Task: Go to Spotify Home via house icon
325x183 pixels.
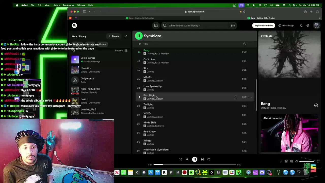Action: point(156,25)
